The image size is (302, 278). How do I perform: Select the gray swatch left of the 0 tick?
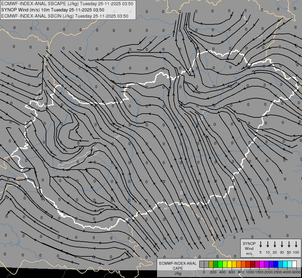point(202,264)
